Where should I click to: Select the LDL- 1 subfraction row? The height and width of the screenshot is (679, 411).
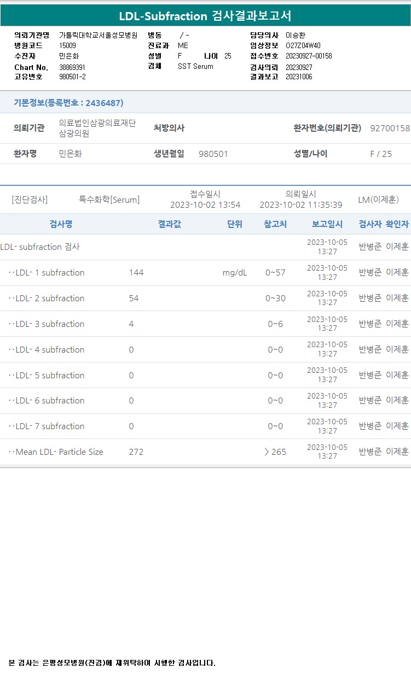tap(205, 273)
